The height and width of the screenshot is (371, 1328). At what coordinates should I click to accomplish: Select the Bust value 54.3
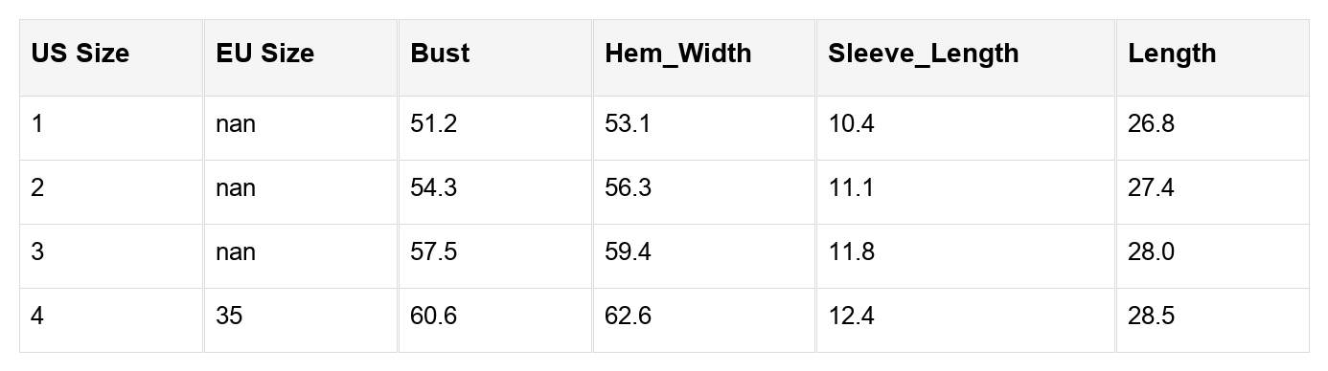pos(434,187)
